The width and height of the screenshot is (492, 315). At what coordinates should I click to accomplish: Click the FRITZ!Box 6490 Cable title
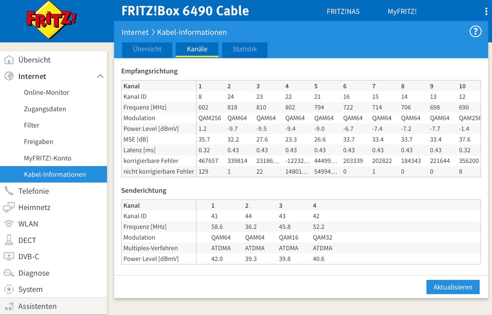coord(185,11)
